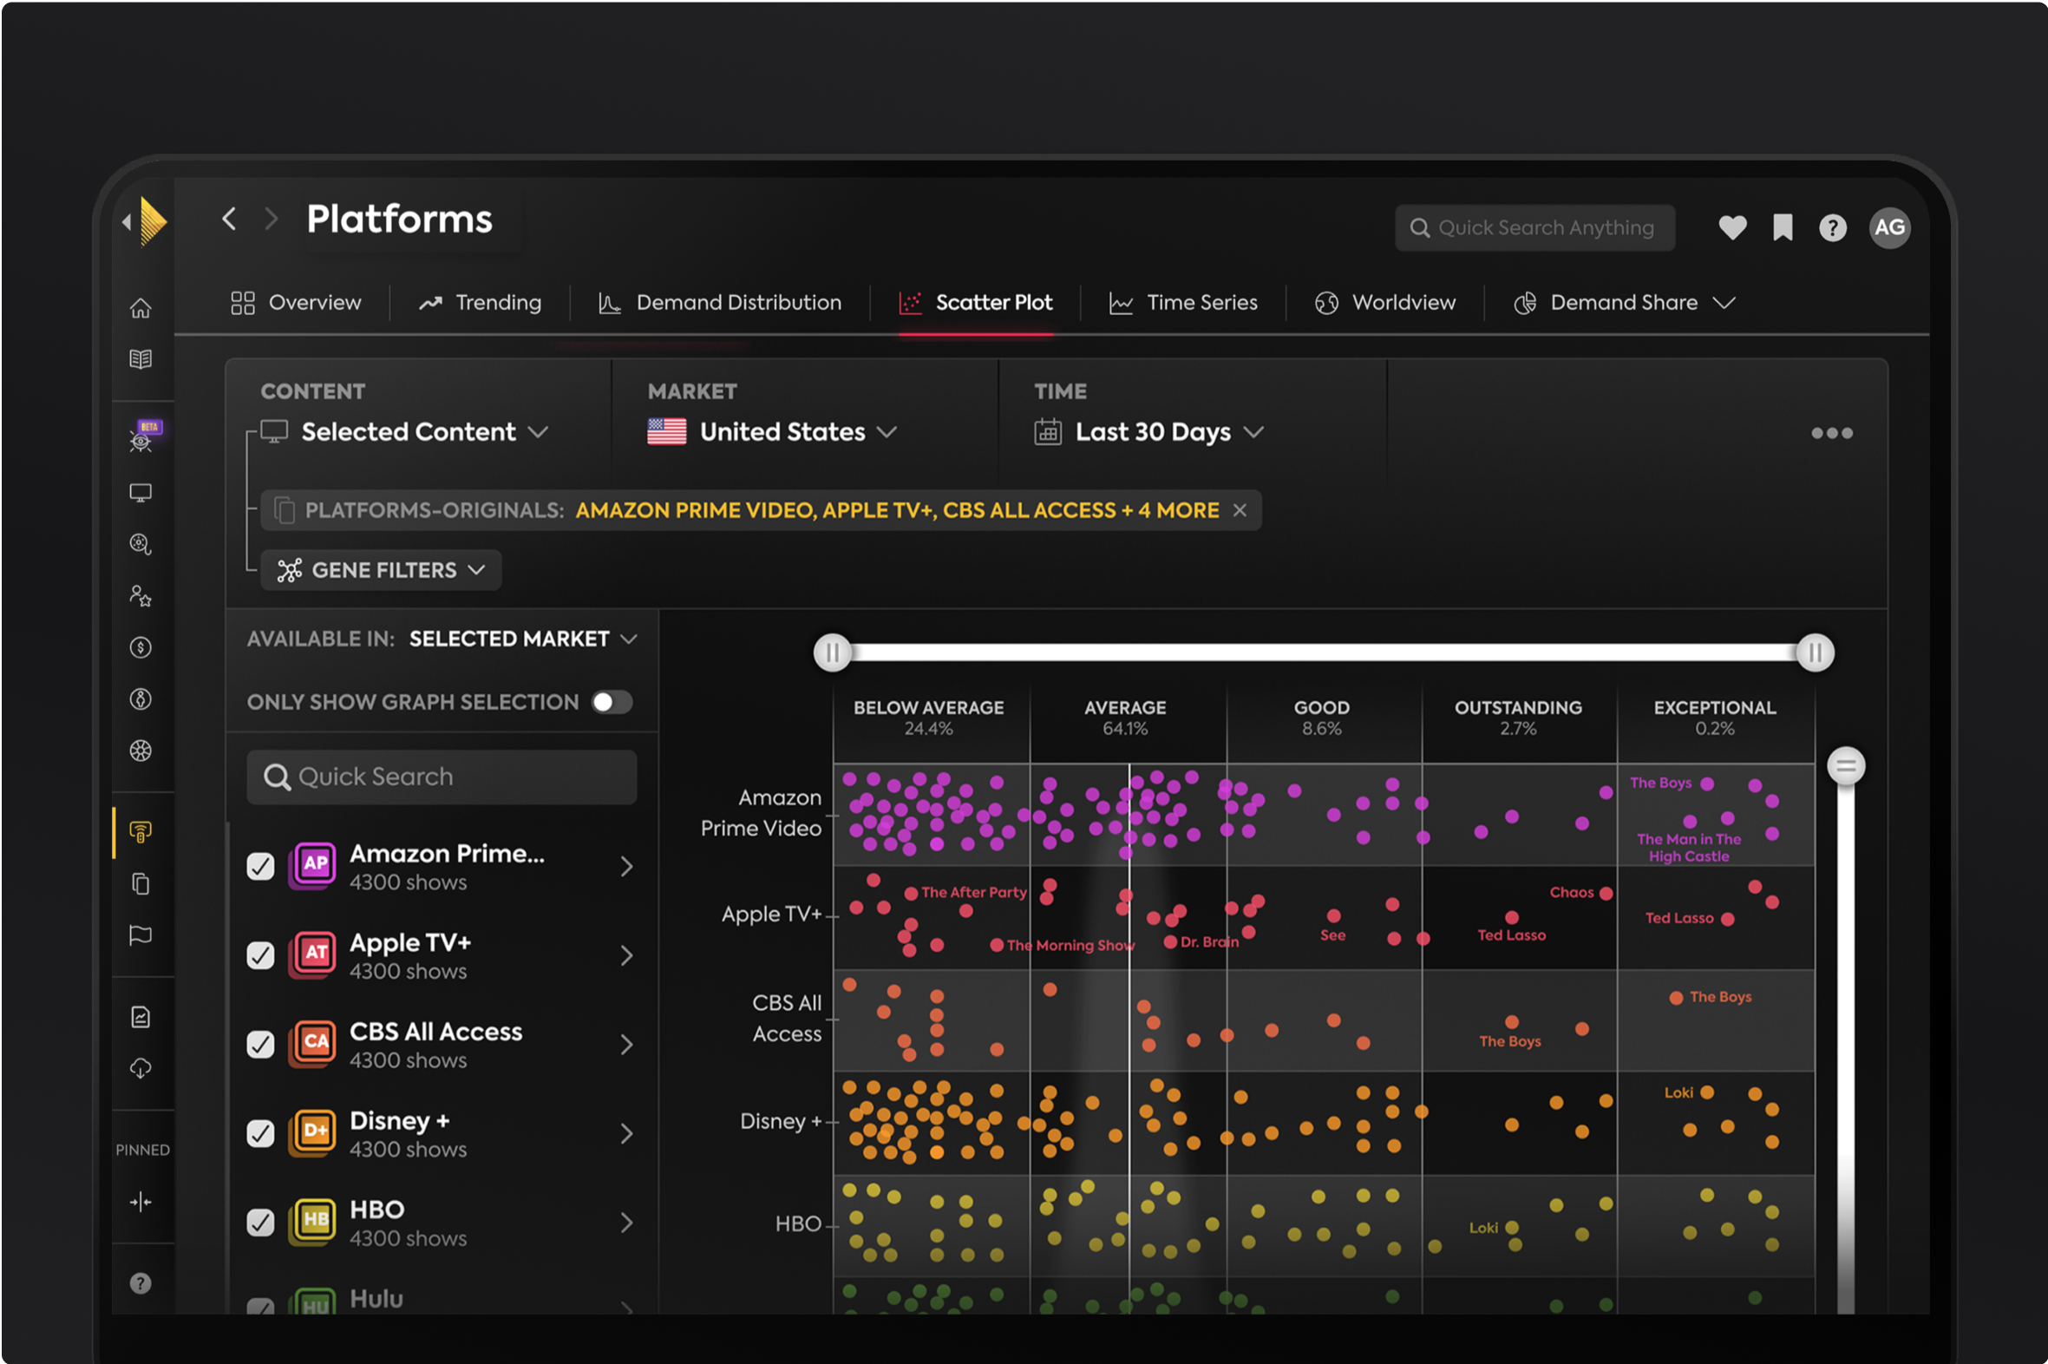Expand the CBS All Access row chevron
This screenshot has width=2048, height=1364.
[626, 1044]
